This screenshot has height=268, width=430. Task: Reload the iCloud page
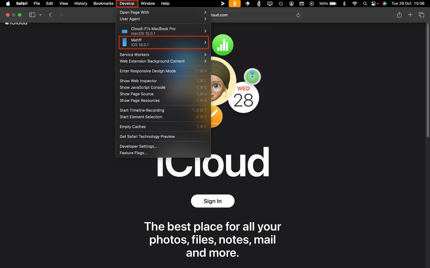(x=298, y=15)
